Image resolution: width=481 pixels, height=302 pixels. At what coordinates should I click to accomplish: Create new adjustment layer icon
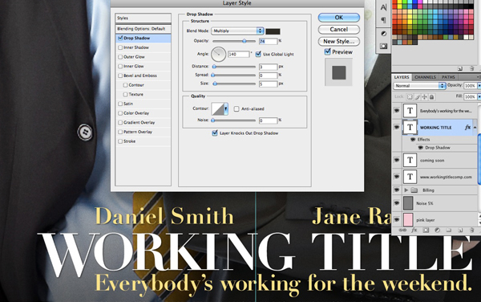[x=438, y=230]
